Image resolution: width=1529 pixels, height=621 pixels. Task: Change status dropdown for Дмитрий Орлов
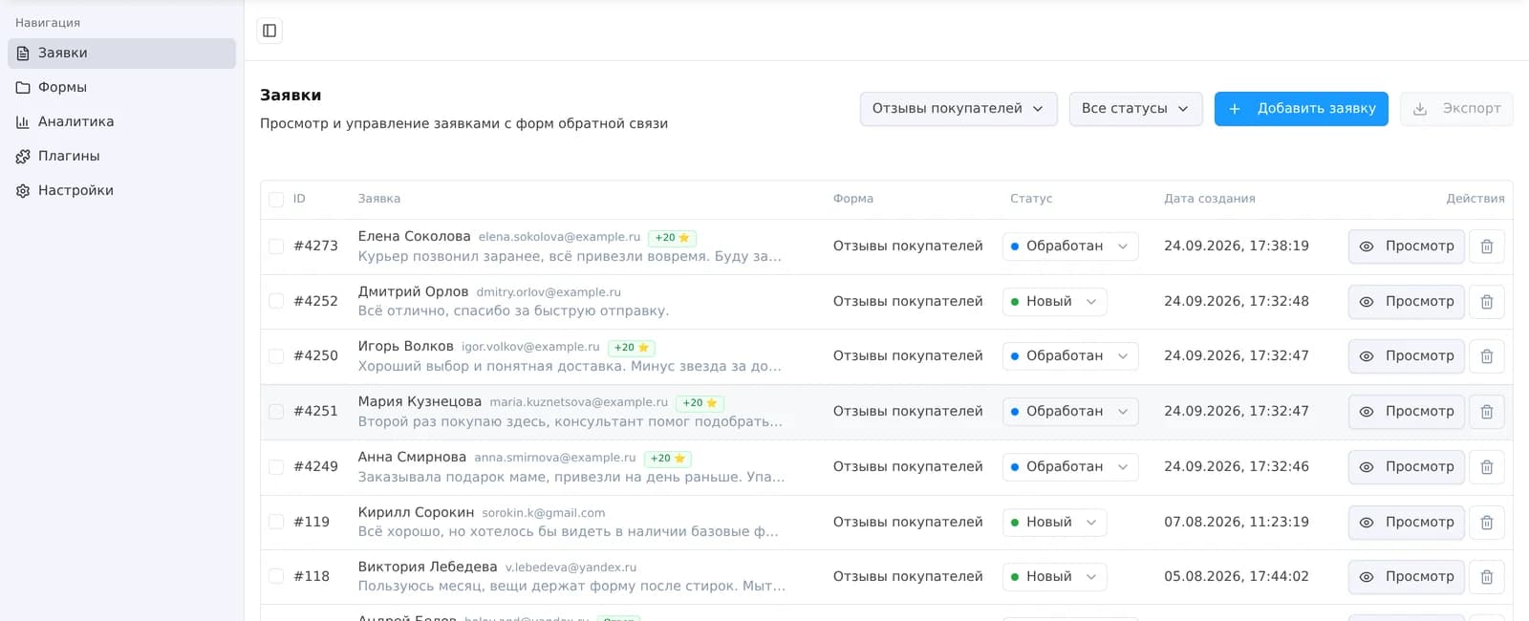tap(1055, 302)
